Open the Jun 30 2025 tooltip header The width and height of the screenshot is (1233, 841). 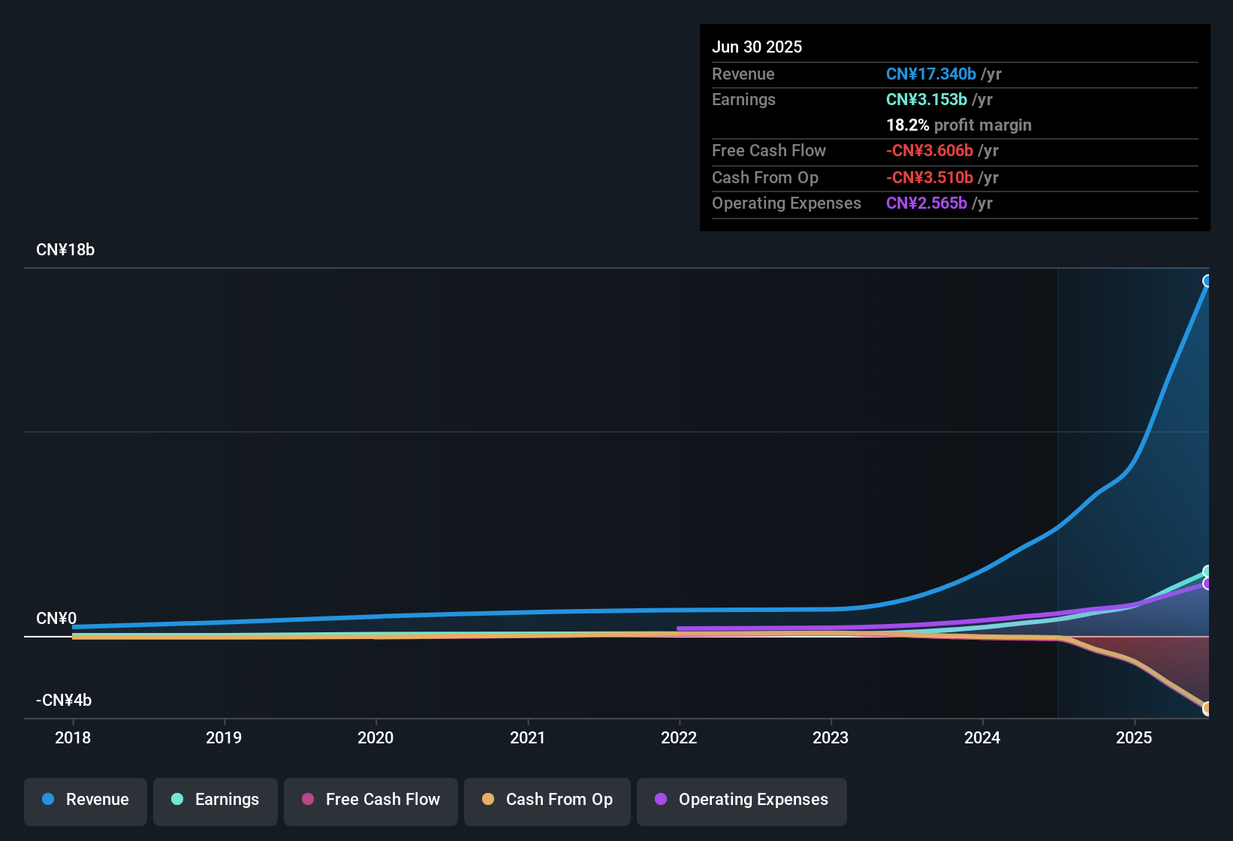[x=757, y=47]
